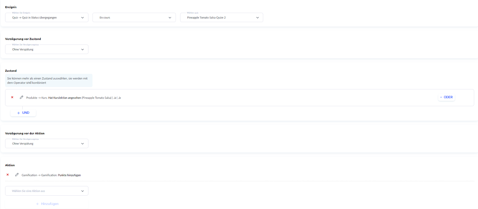Click the Verzögerung vor Zustand heading
Screen dimensions: 478x209
(23, 39)
